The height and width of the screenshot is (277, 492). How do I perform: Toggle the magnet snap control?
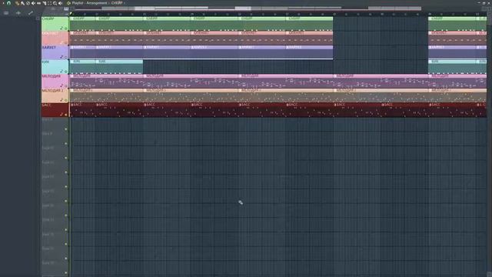click(8, 3)
